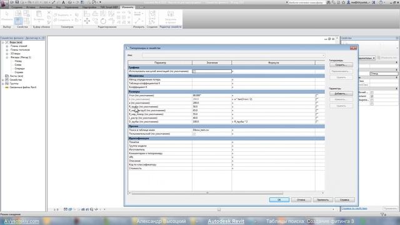Image resolution: width=400 pixels, height=225 pixels.
Task: Open the Аннотации ribbon tab
Action: 46,7
